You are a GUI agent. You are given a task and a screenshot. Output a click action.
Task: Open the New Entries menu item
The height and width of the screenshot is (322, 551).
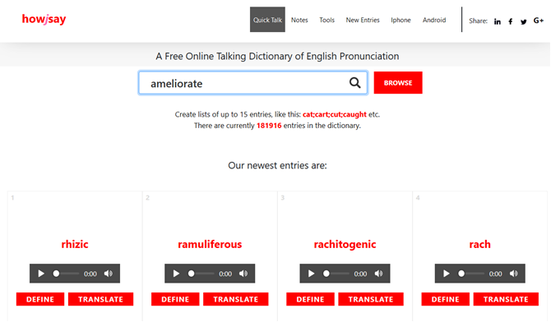363,20
